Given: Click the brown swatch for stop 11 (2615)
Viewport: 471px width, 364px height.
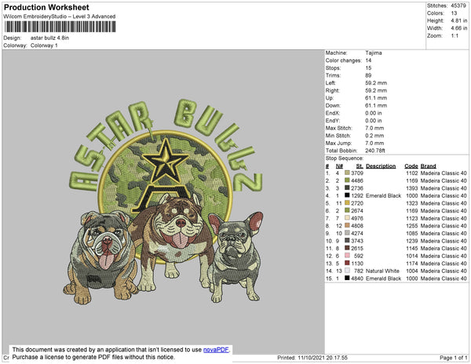Looking at the screenshot, I should 347,248.
